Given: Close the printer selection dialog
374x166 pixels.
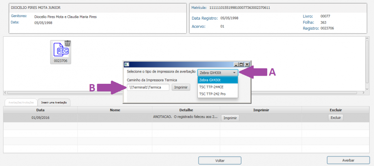Looking at the screenshot, I should coord(247,64).
